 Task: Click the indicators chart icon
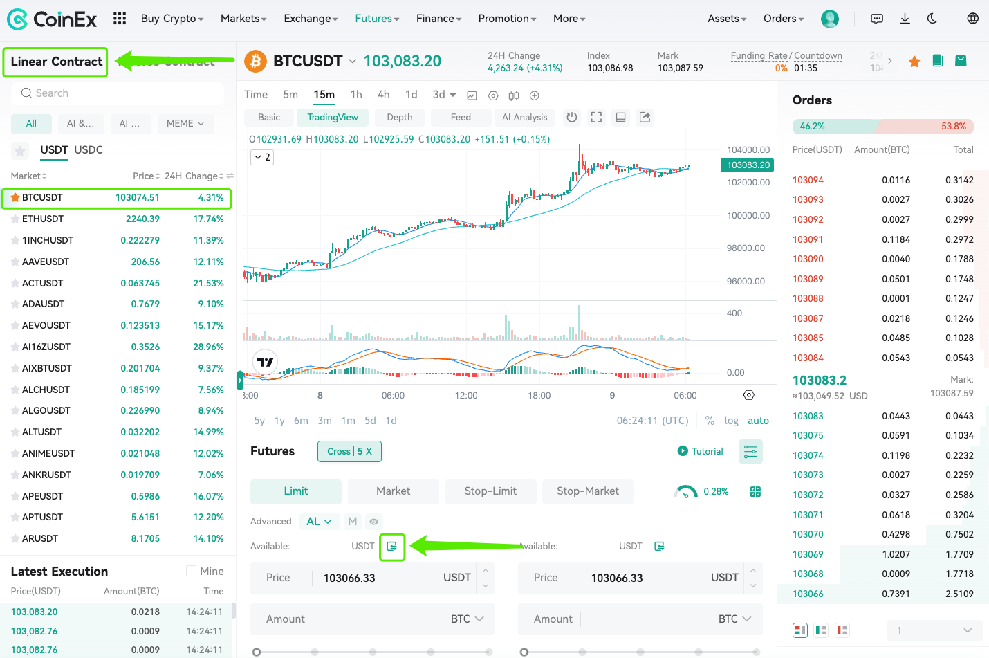(x=472, y=95)
